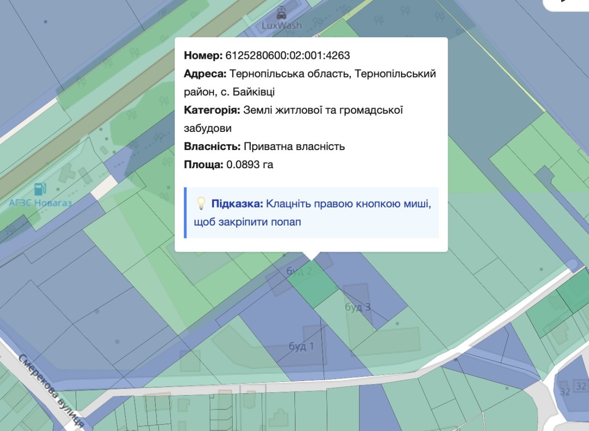Screen dimensions: 589x431
Task: Select the Приватна власність ownership value
Action: [x=294, y=147]
